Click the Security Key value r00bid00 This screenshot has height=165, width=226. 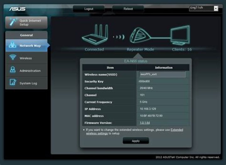144,81
